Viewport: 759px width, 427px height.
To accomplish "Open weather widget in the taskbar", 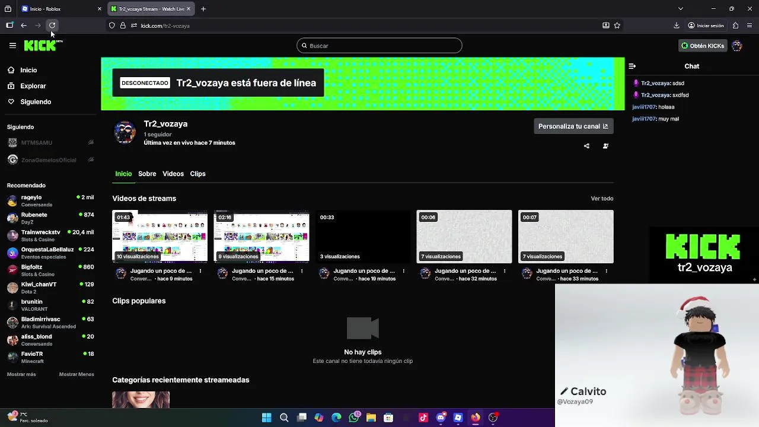I will click(27, 418).
